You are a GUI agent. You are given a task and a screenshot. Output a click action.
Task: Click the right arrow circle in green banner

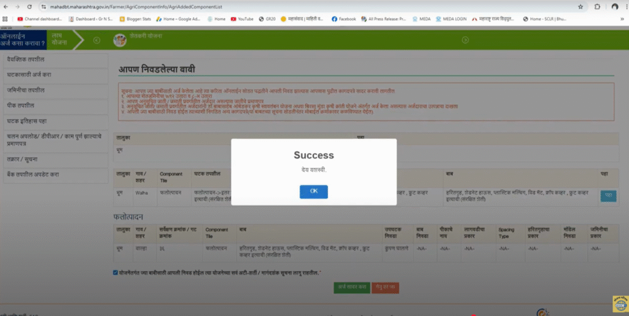(x=465, y=41)
